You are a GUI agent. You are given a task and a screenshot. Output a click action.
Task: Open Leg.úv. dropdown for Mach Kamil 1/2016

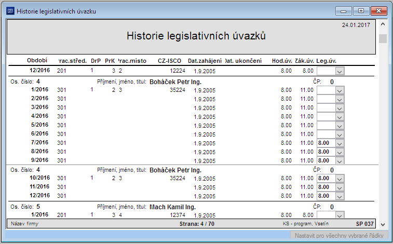340,215
